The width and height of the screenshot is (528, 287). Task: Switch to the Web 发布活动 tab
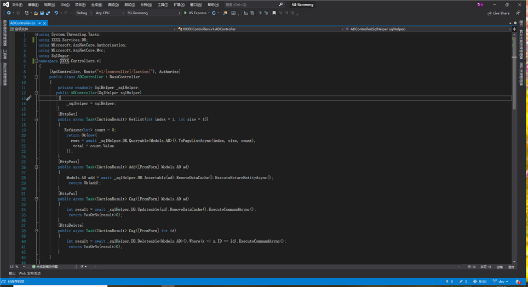pyautogui.click(x=30, y=273)
